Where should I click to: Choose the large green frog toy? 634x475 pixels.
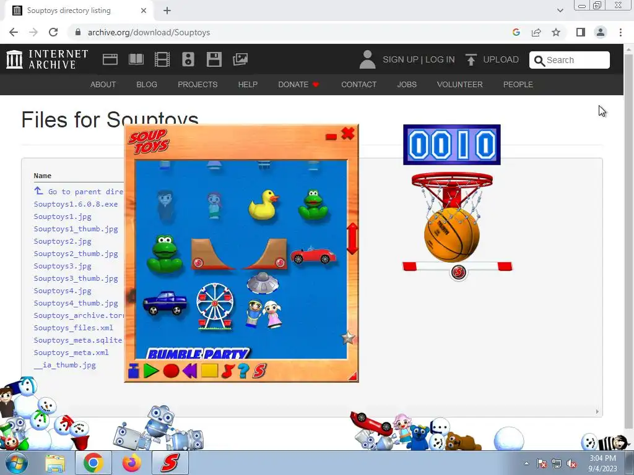coord(164,254)
